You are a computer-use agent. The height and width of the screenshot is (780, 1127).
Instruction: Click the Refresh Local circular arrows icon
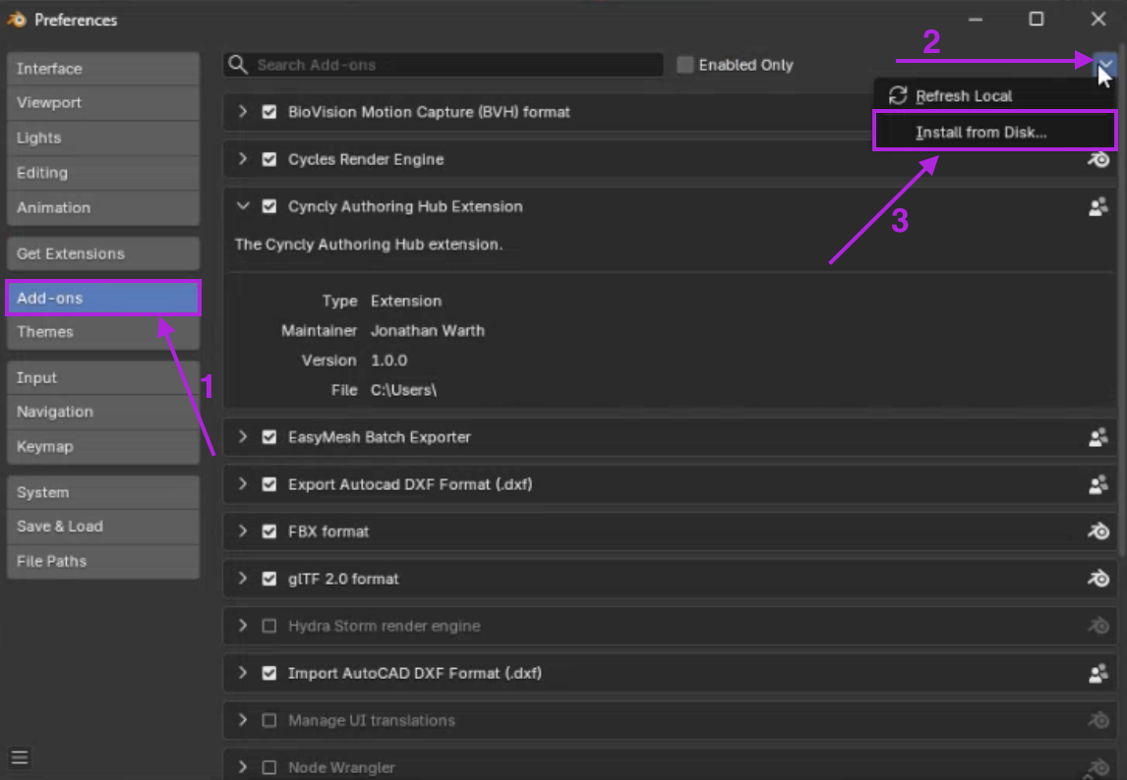[898, 95]
